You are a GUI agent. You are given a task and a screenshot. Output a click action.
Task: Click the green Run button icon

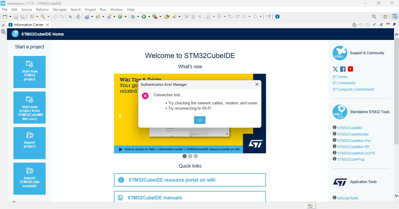[x=144, y=17]
